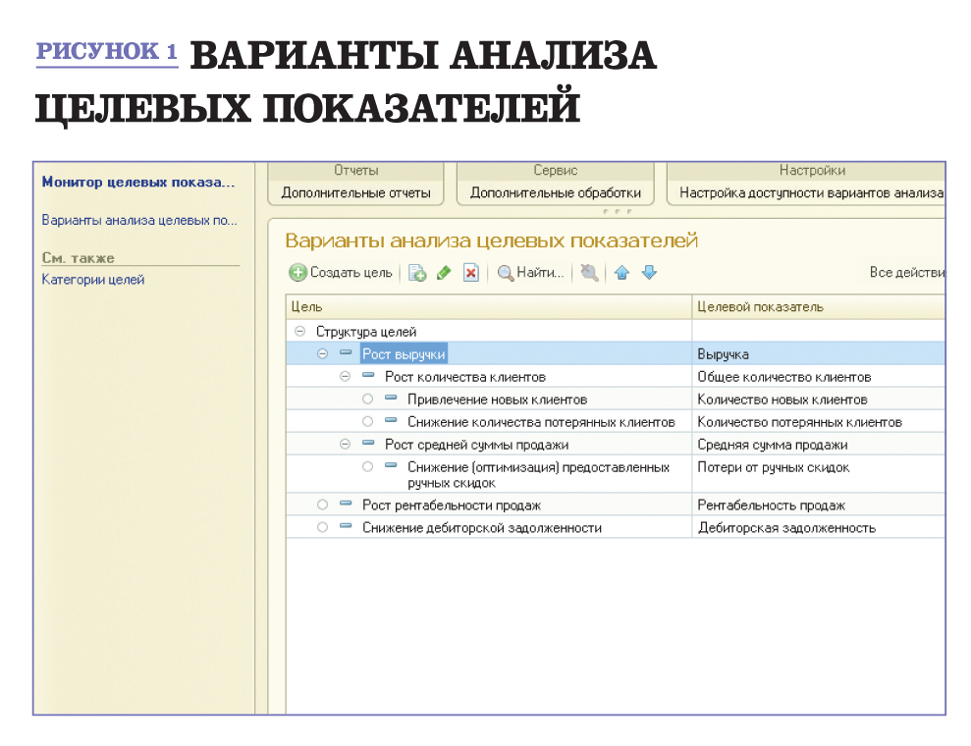Click circle marker of Снижение (оптимизация) скидок row
The height and width of the screenshot is (746, 971).
click(x=368, y=467)
